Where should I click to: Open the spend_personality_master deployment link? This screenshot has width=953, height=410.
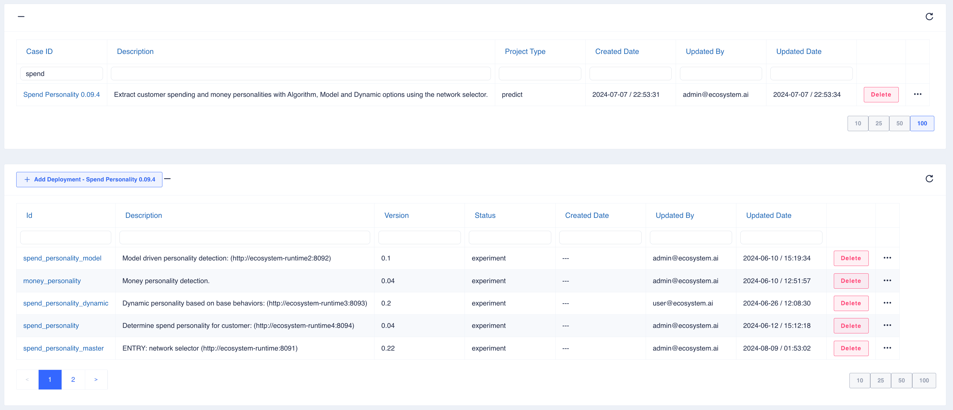coord(63,348)
